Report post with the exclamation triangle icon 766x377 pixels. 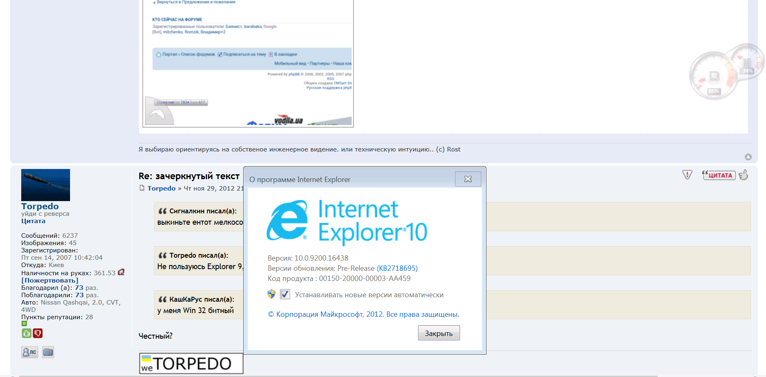click(687, 175)
